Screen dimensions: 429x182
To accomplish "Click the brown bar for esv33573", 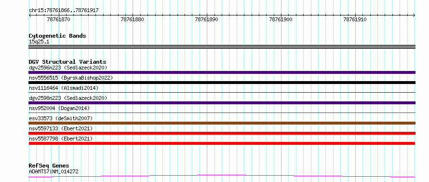I will coord(222,123).
